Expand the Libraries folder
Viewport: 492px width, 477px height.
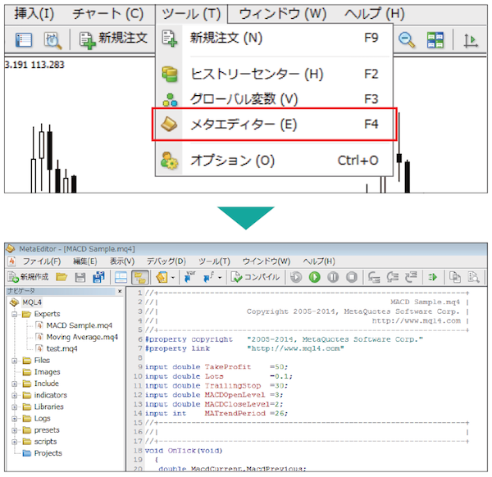(15, 407)
